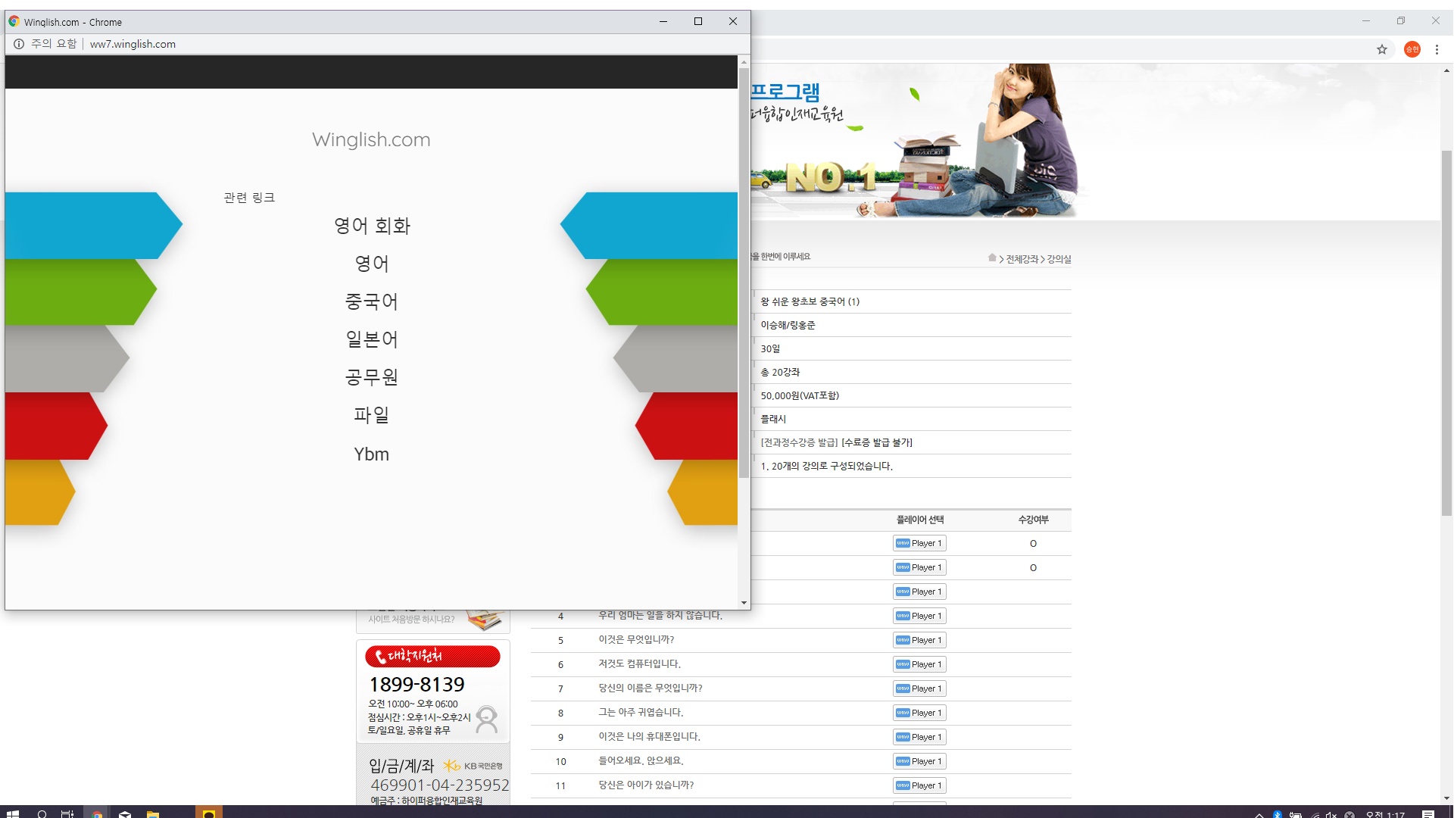Viewport: 1454px width, 818px height.
Task: Click the popup scrollbar's down arrow
Action: [744, 603]
